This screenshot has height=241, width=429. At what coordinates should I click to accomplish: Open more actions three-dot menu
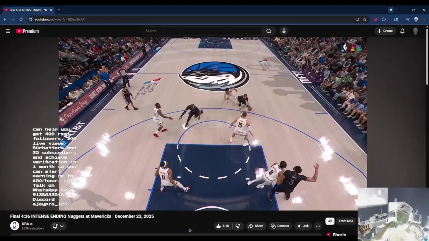tap(318, 226)
